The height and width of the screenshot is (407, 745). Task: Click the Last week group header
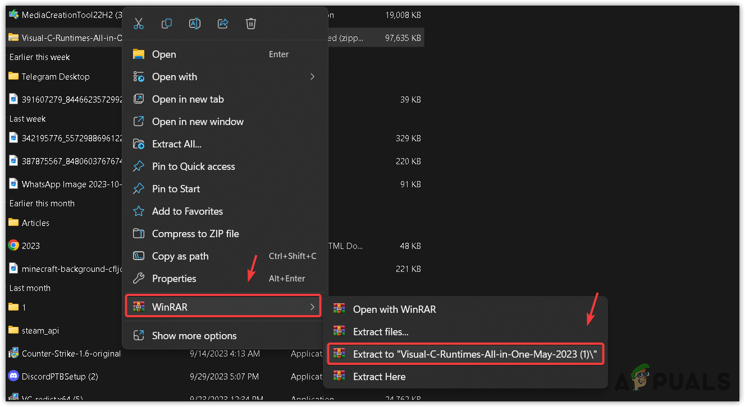[28, 119]
